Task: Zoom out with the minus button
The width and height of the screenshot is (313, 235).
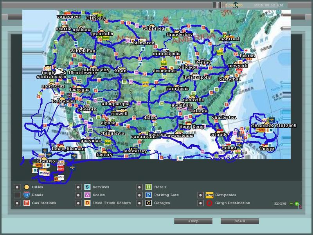Action: pyautogui.click(x=291, y=204)
